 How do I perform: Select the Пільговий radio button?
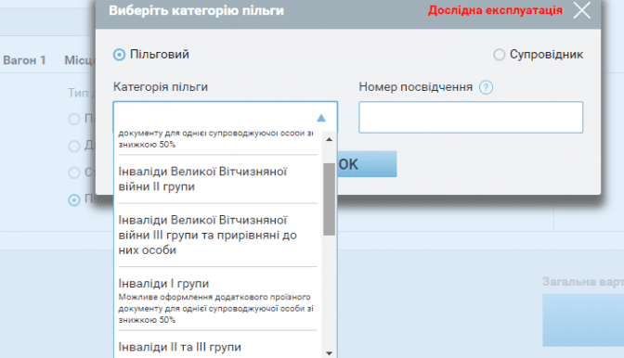(x=119, y=55)
